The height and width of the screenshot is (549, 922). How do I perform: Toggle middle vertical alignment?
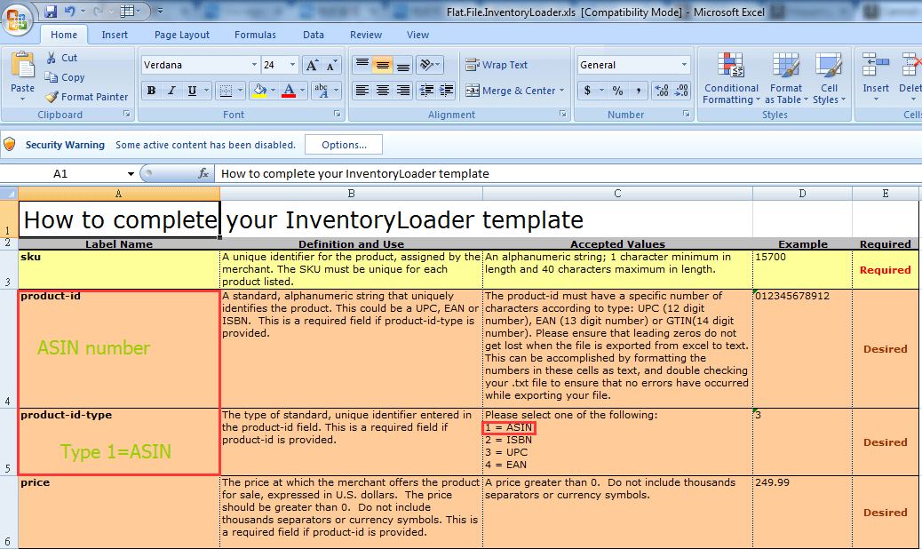pos(382,65)
